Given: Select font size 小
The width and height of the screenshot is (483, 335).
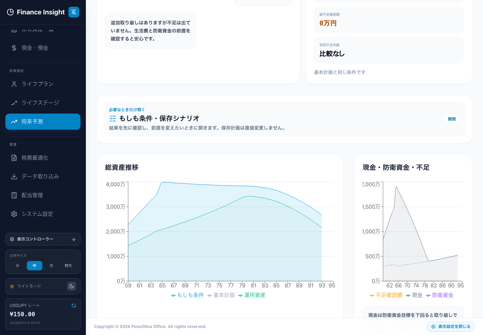Looking at the screenshot, I should coord(17,266).
